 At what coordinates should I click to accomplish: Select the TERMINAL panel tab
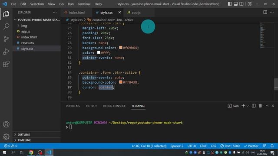pos(138,106)
